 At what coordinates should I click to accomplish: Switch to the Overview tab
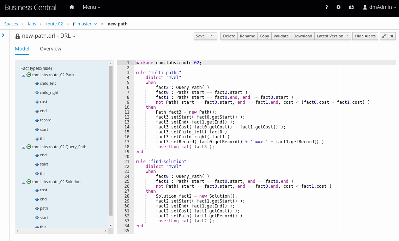[x=50, y=49]
